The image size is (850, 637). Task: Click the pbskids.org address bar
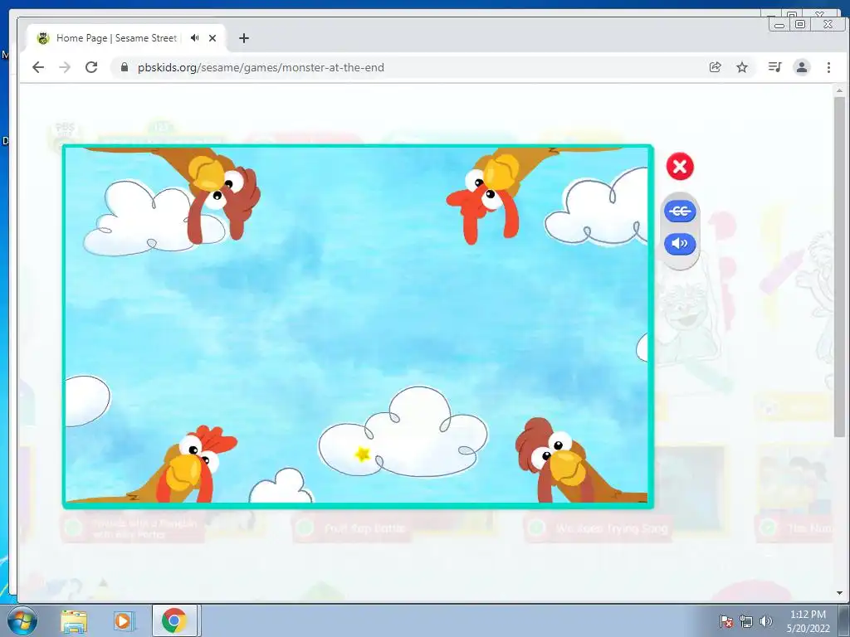coord(407,67)
